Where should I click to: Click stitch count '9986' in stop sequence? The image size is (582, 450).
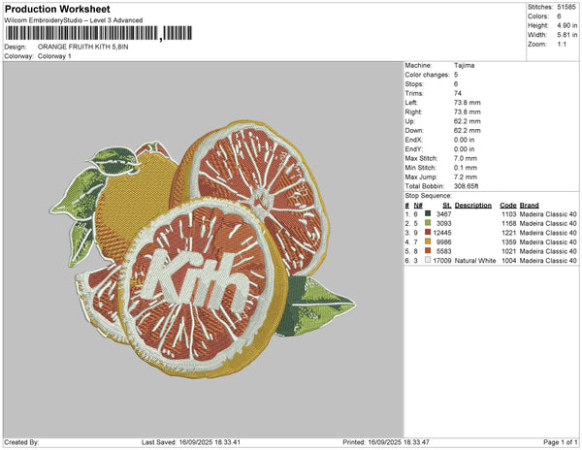click(444, 241)
